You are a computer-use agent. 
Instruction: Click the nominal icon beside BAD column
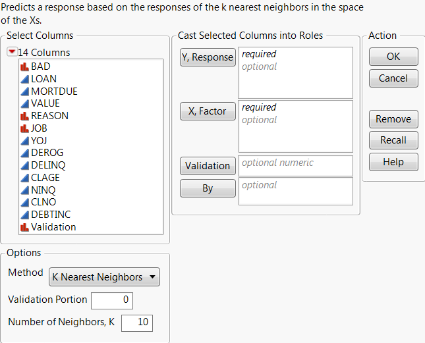tap(25, 66)
